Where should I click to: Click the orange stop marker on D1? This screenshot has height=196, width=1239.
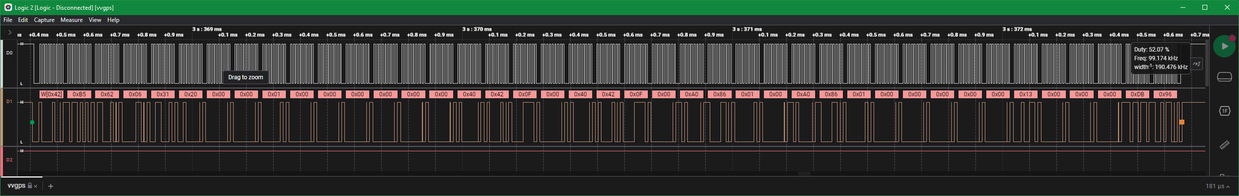pyautogui.click(x=1181, y=122)
